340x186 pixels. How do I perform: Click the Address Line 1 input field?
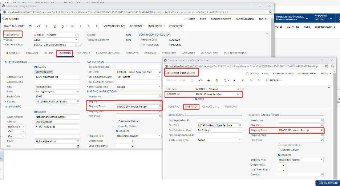tap(56, 77)
